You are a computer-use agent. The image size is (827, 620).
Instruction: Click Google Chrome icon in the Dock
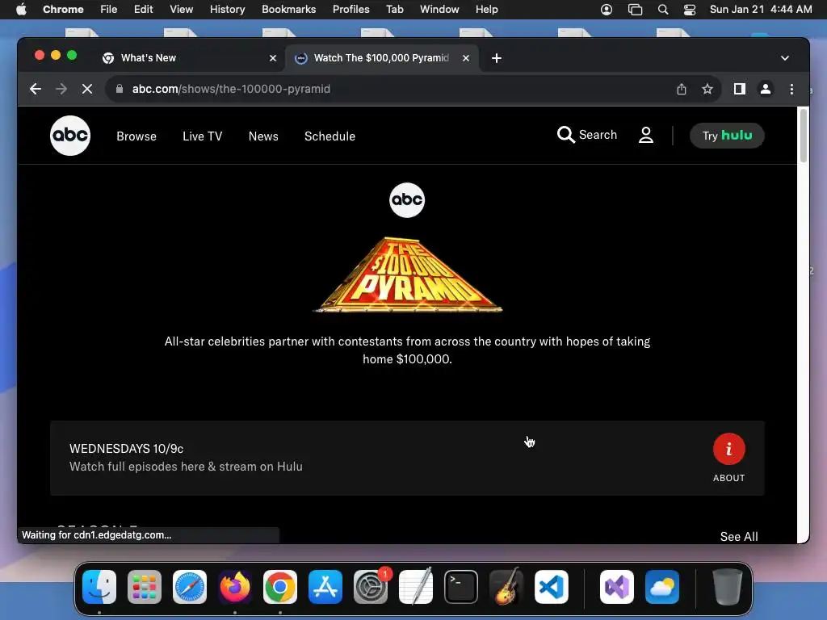pyautogui.click(x=280, y=587)
